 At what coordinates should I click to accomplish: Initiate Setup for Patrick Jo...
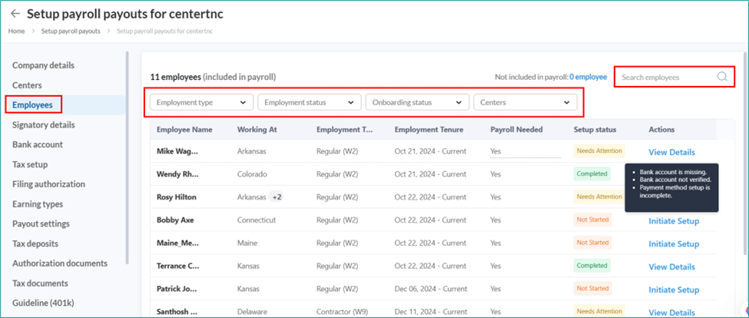point(674,290)
